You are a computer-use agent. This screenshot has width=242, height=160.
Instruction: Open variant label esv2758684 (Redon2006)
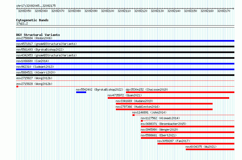[x=34, y=38]
